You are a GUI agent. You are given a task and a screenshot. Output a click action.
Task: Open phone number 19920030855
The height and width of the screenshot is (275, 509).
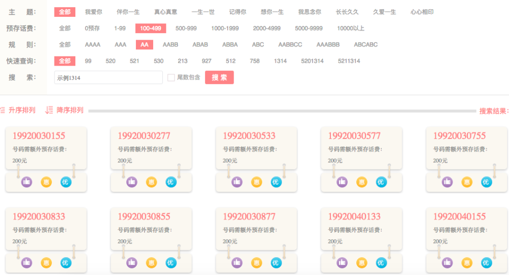click(x=144, y=216)
